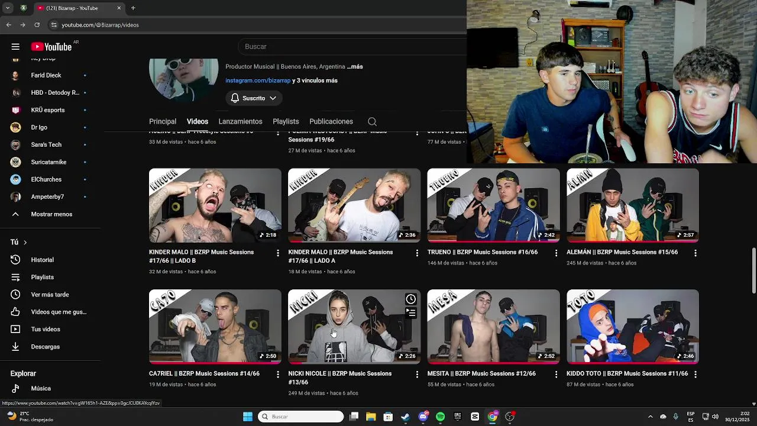The height and width of the screenshot is (426, 757).
Task: Click the address bar URL youtube.com/@Bizarrap/videos
Action: point(100,25)
